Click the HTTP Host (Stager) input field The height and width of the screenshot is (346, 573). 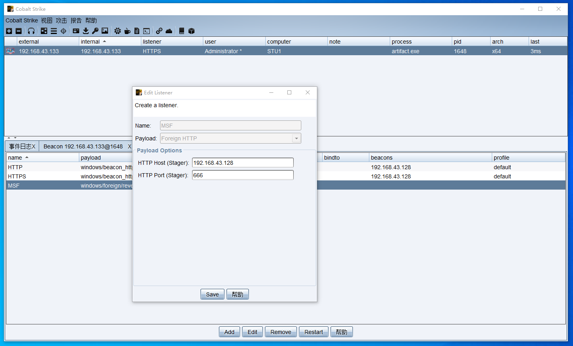coord(243,163)
